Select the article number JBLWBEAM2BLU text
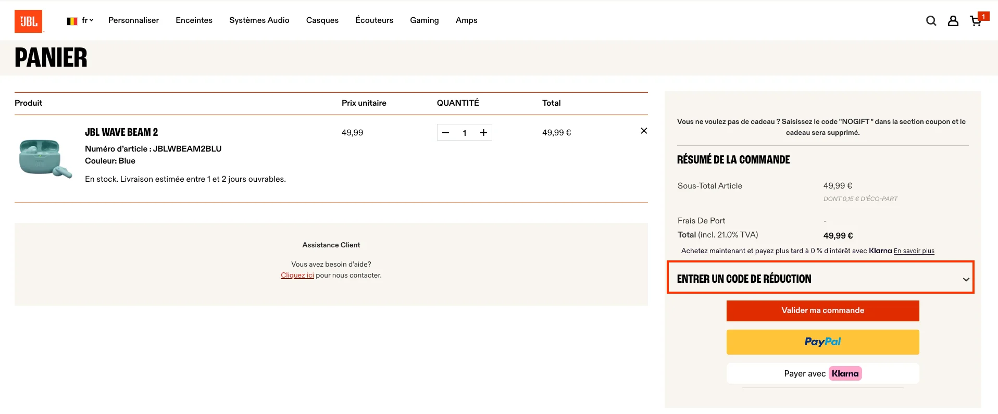This screenshot has height=414, width=998. tap(153, 149)
